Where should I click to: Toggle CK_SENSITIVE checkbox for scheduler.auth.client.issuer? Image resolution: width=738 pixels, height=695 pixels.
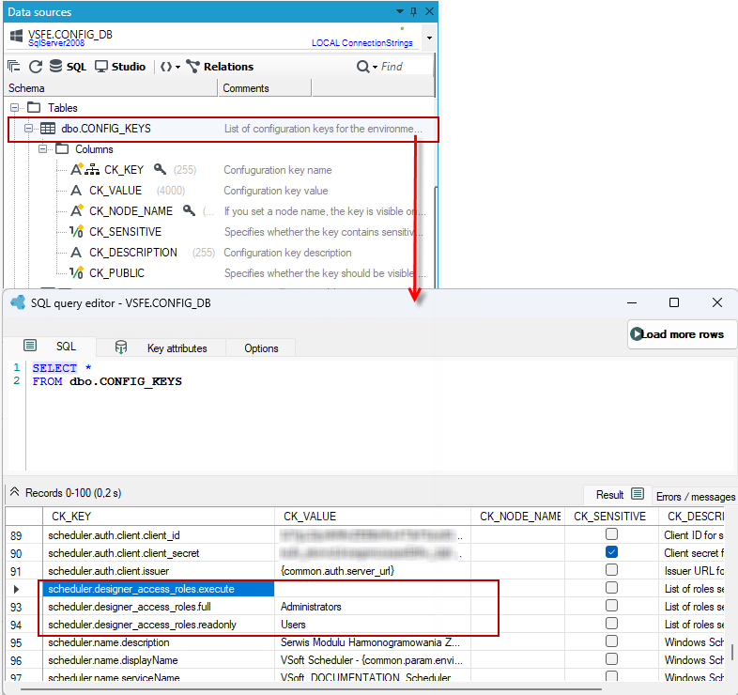[x=611, y=570]
